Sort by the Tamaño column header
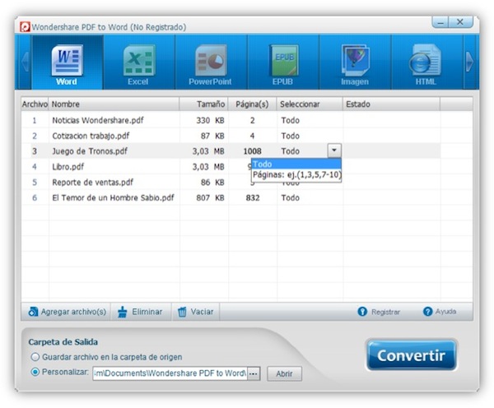 click(x=204, y=104)
